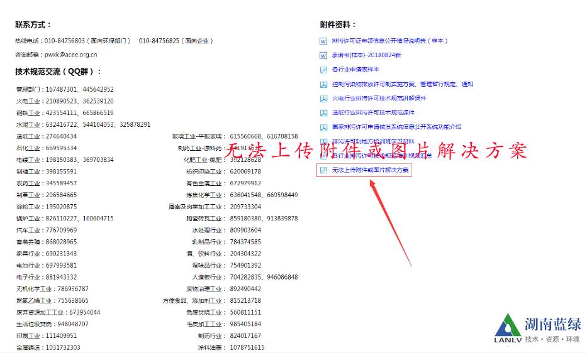Click icon beside 无法上传附件或图片解决方案
Image resolution: width=587 pixels, height=353 pixels.
pyautogui.click(x=324, y=170)
